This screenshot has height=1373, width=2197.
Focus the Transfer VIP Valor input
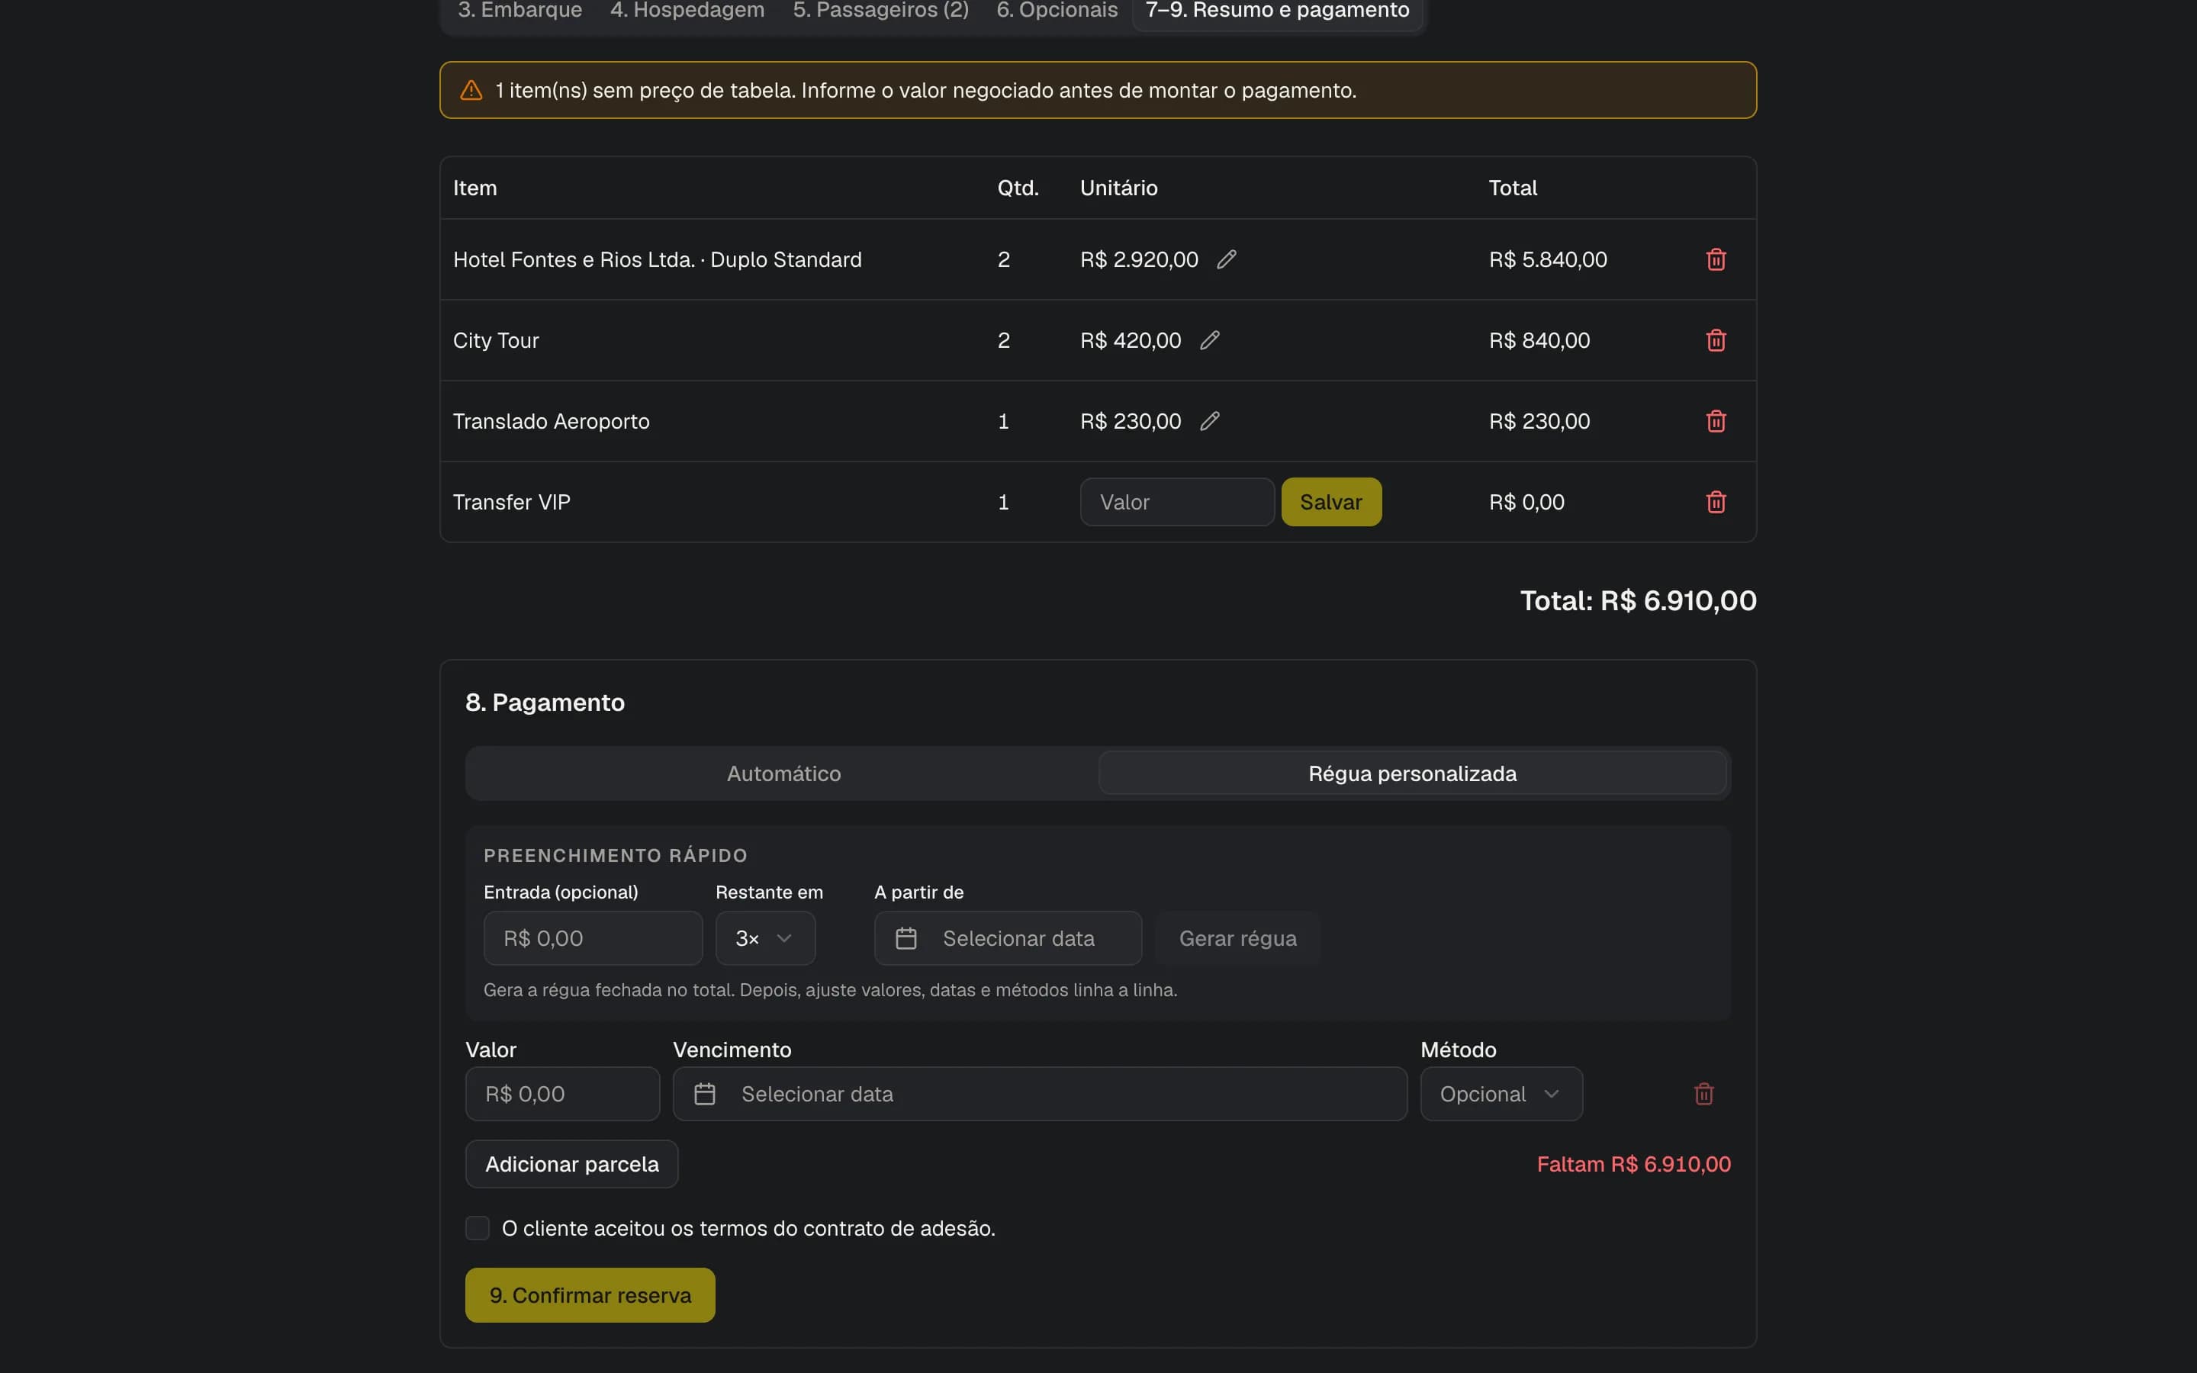1176,502
